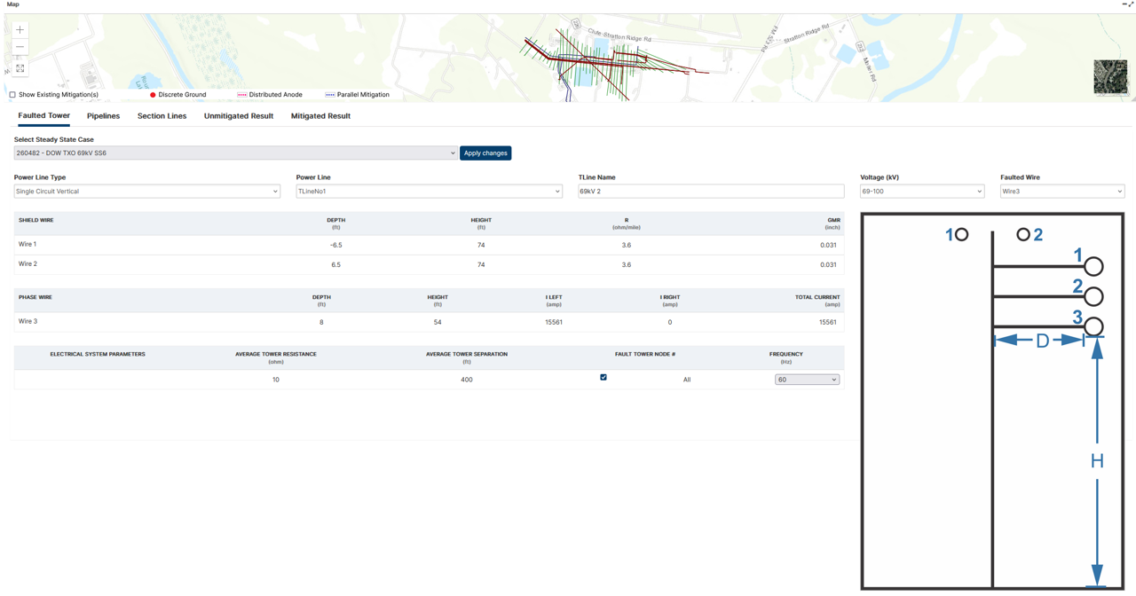
Task: Switch to the Unmitigated Result tab
Action: [x=238, y=116]
